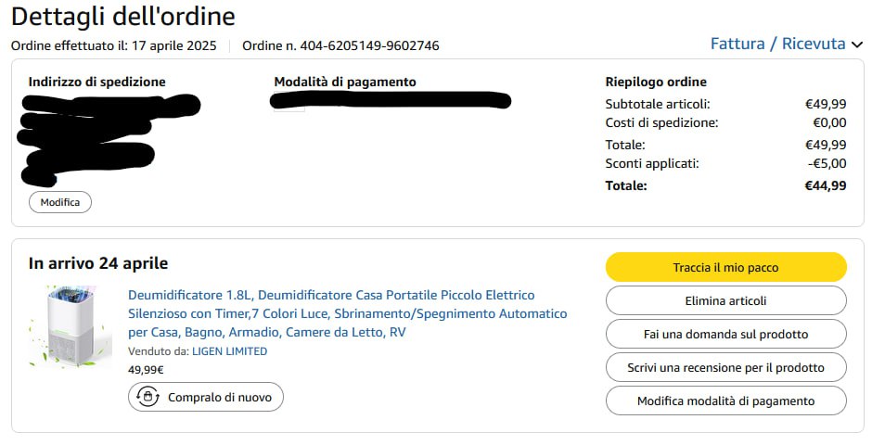Click the Modifica button under shipping address
Viewport: 872px width, 445px height.
tap(60, 202)
